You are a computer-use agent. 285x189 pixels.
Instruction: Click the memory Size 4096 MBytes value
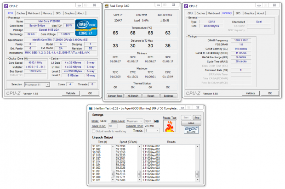point(211,26)
